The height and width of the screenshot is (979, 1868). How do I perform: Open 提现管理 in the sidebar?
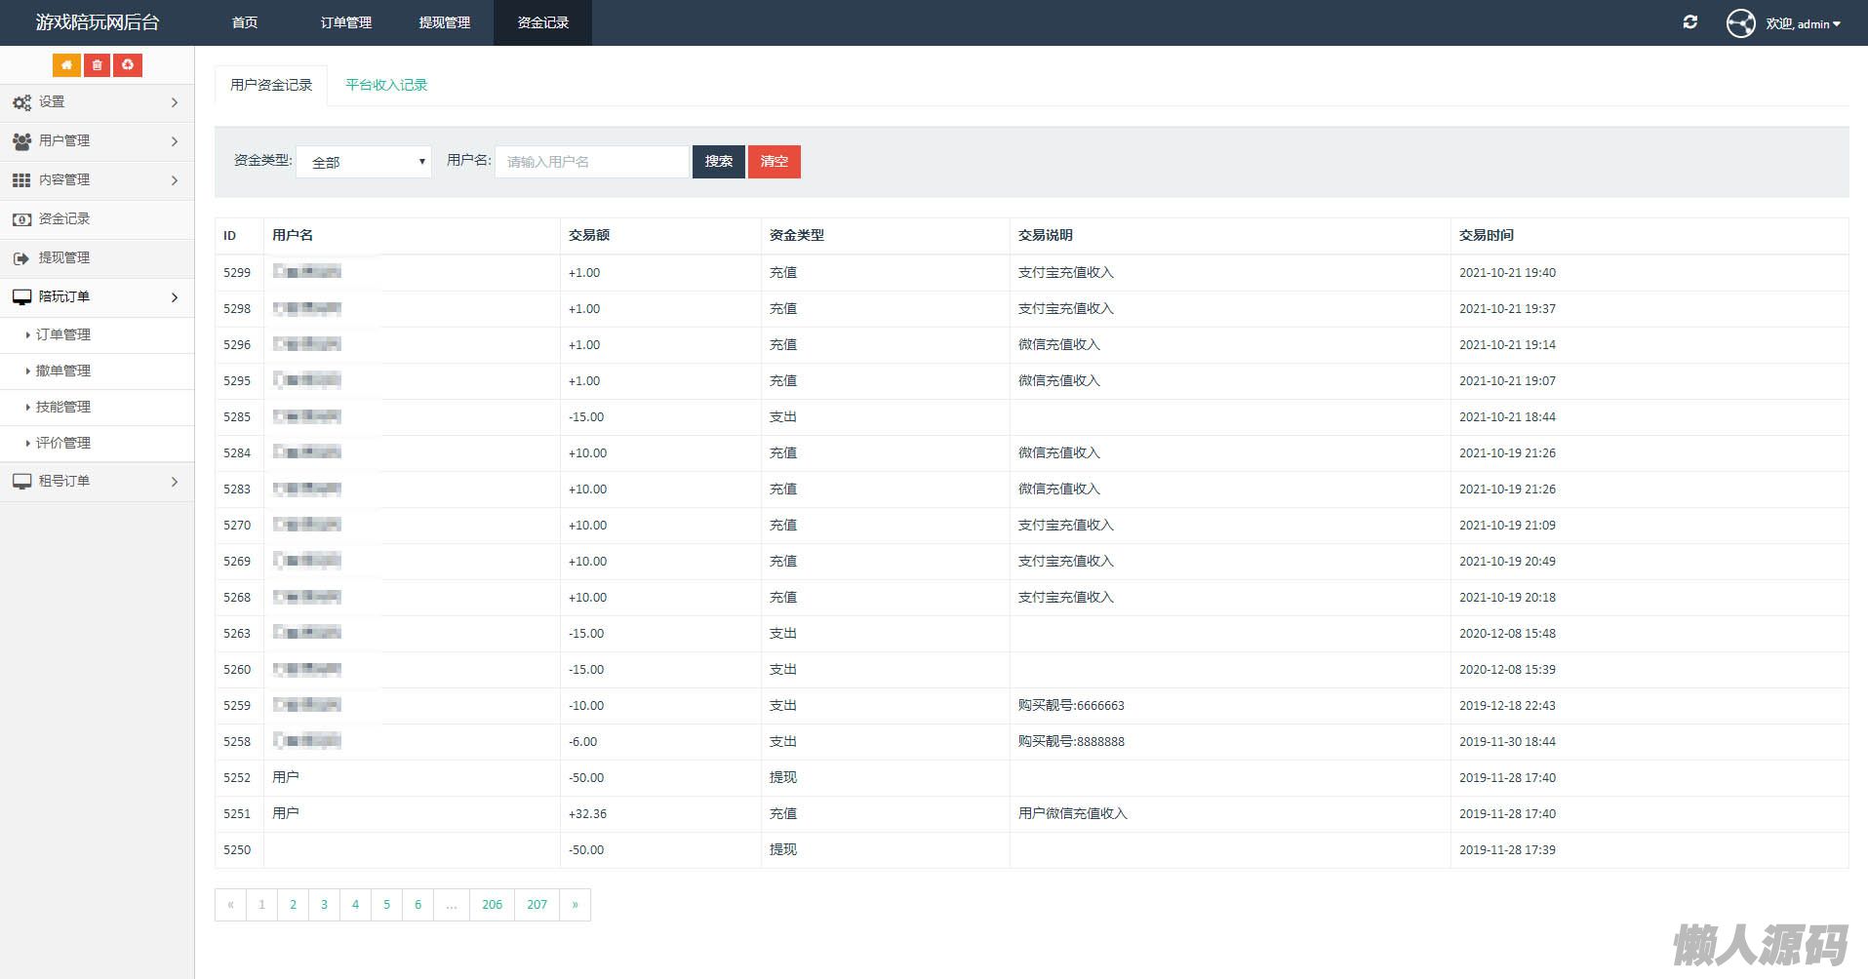click(64, 258)
